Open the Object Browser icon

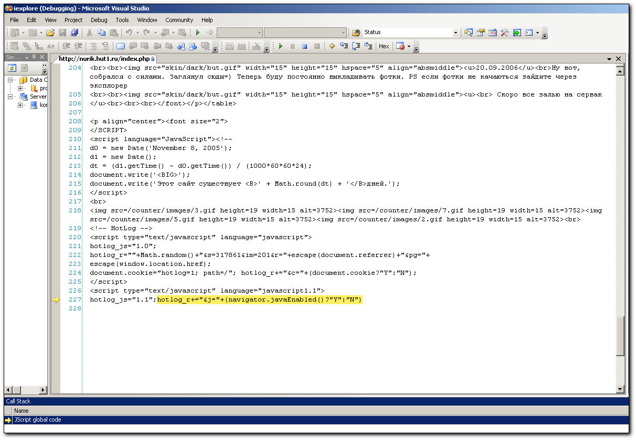(x=493, y=33)
